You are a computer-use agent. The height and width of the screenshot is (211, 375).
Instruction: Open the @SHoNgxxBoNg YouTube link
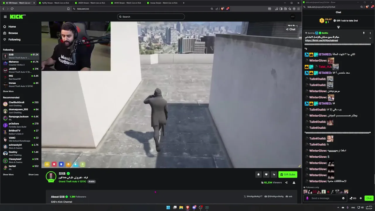click(x=274, y=196)
